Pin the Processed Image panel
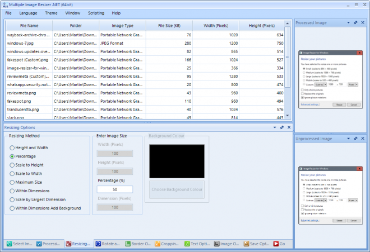 tap(355, 22)
